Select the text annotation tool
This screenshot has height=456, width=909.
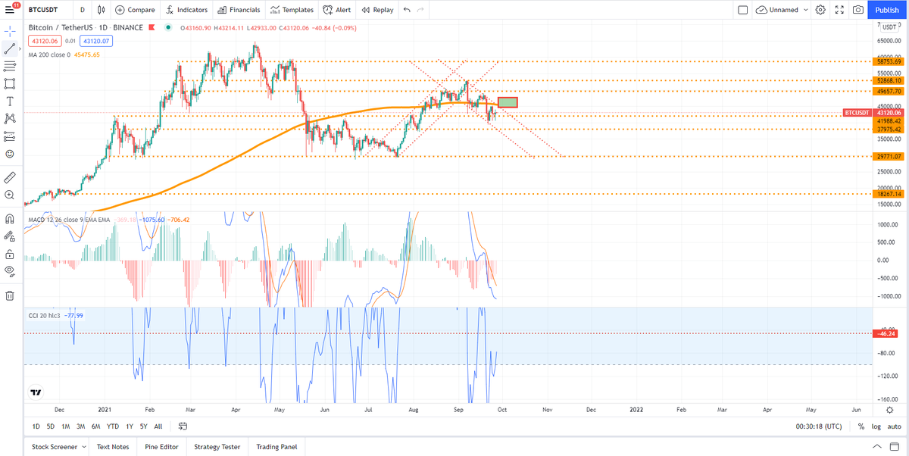[10, 101]
